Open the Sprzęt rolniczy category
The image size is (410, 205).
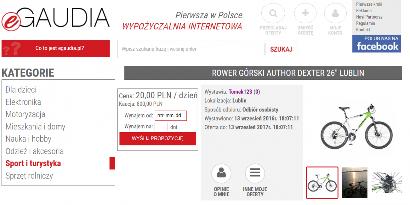(x=29, y=176)
